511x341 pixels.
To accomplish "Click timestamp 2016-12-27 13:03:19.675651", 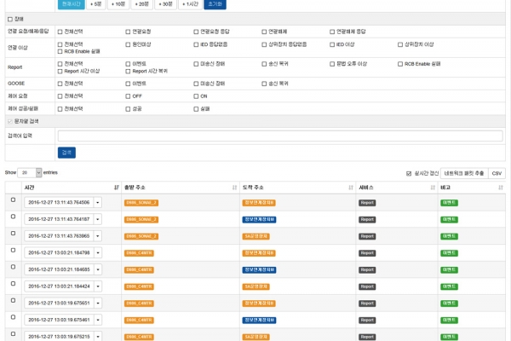I will tap(59, 303).
